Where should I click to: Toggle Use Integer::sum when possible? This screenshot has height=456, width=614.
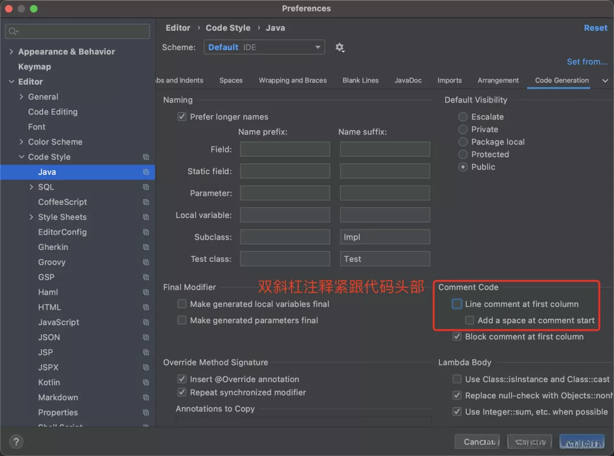point(457,412)
